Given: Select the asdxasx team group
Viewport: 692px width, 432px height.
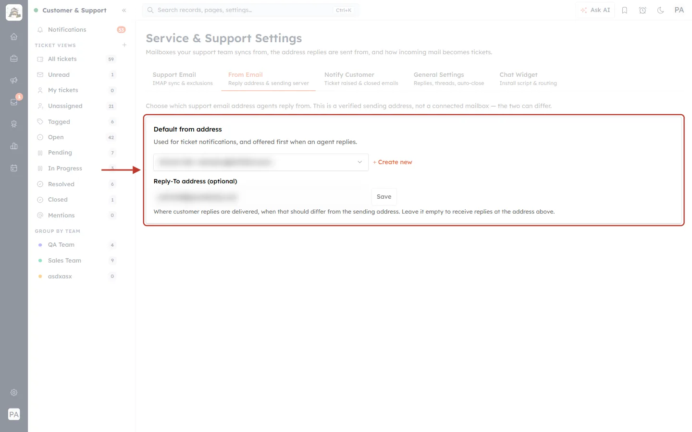Looking at the screenshot, I should coord(76,276).
